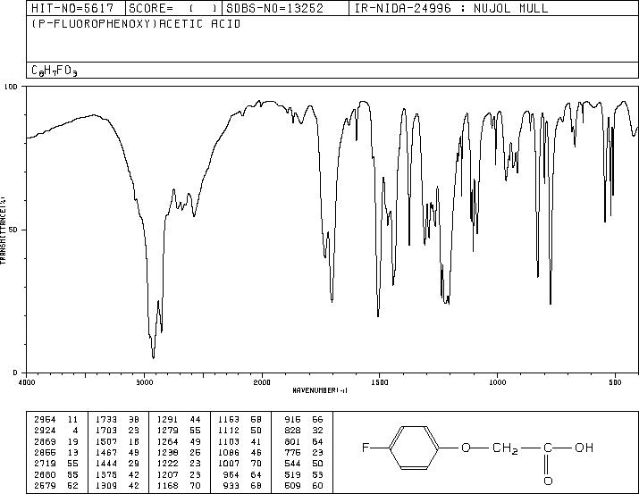
Task: Click the 100 label on transmittance axis
Action: (11, 87)
